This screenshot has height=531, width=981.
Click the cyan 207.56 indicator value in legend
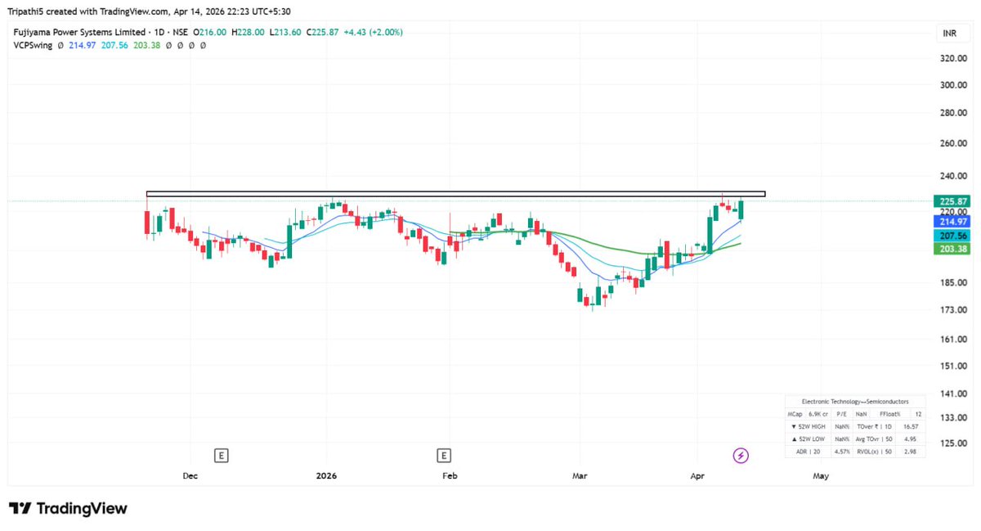[x=114, y=45]
